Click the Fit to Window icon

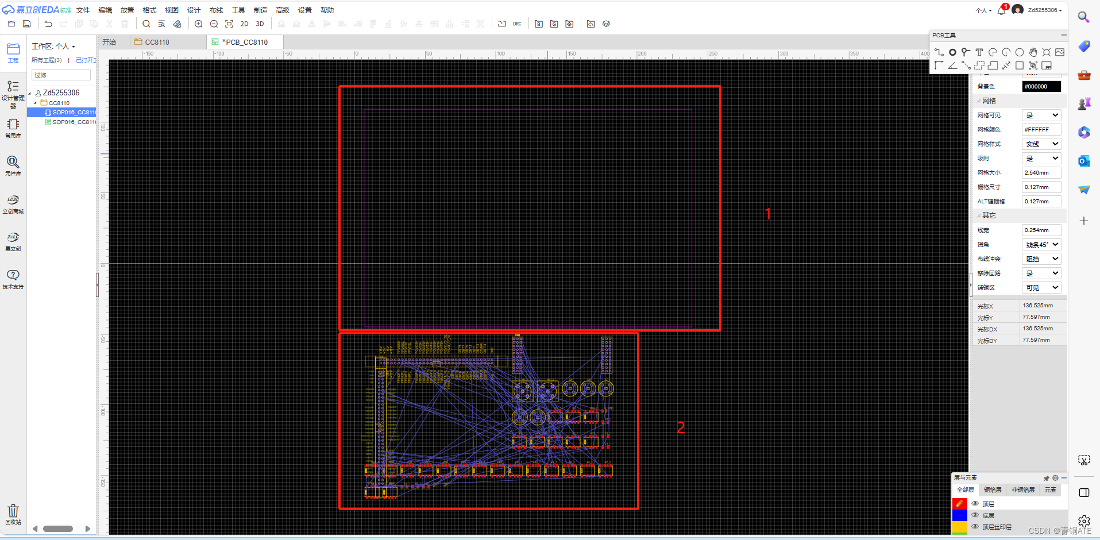pyautogui.click(x=229, y=24)
